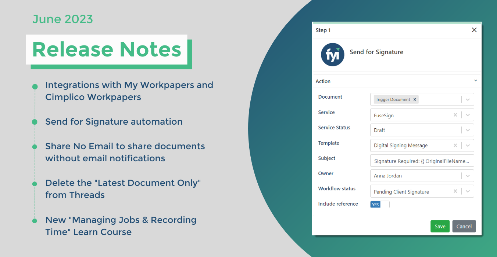Clear the FuseSign service selection
Image resolution: width=497 pixels, height=257 pixels.
click(x=455, y=114)
